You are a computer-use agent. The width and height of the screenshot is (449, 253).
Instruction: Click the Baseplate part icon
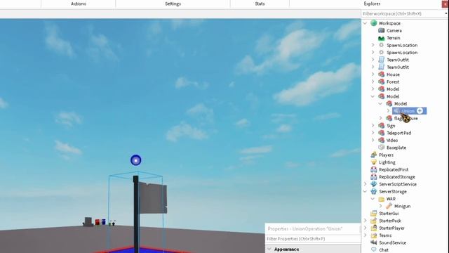tap(381, 148)
